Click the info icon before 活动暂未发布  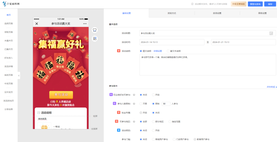click(x=192, y=4)
